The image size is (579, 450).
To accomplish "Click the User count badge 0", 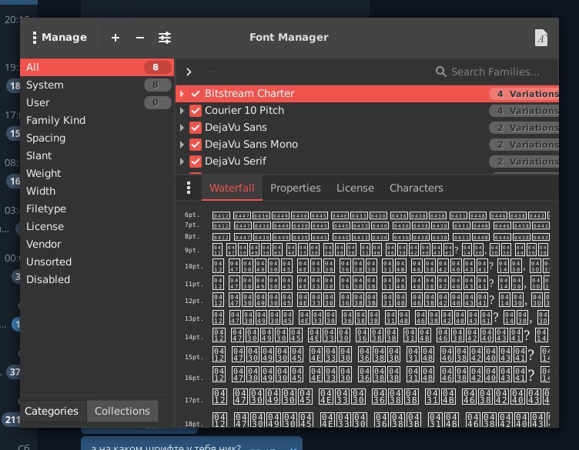I will pos(157,102).
